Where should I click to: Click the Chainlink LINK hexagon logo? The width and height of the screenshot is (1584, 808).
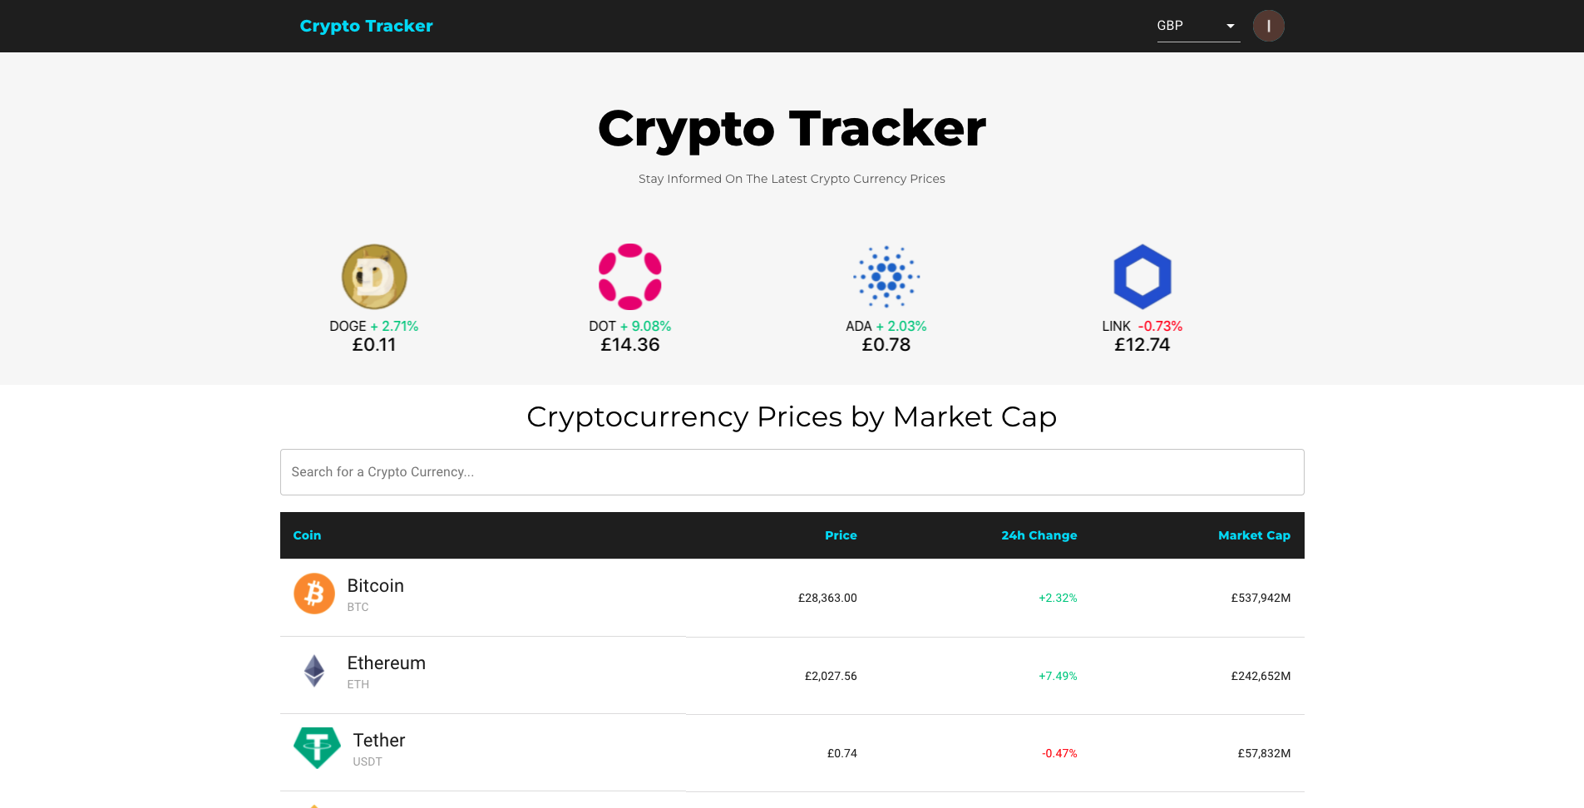pos(1142,277)
